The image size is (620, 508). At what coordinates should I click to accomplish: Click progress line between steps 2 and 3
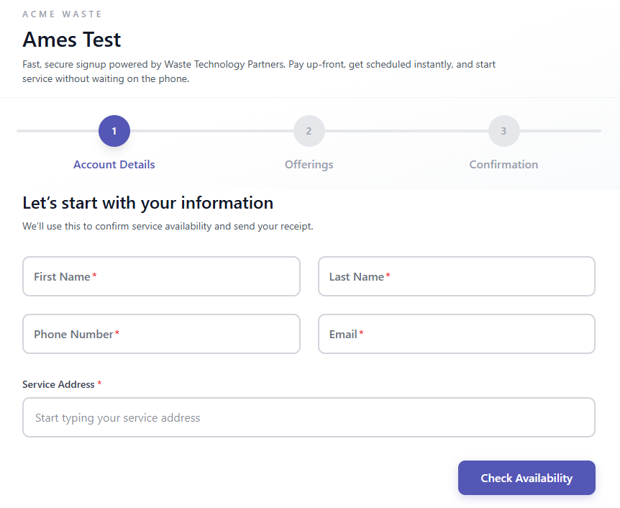[406, 131]
